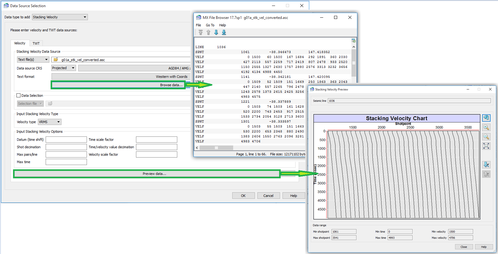The height and width of the screenshot is (254, 498).
Task: Open the Projected CRS type dropdown
Action: coord(64,68)
